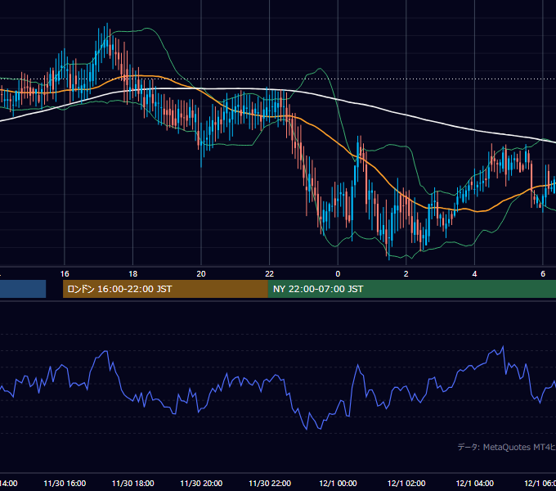Click the London 16:00-22:00 JST session bar
Screen dimensions: 556x491
165,289
